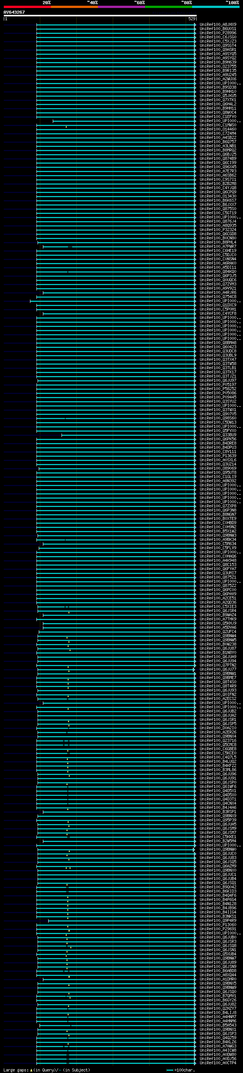Select the UniRef100_Q6FYA7 label

point(218,569)
